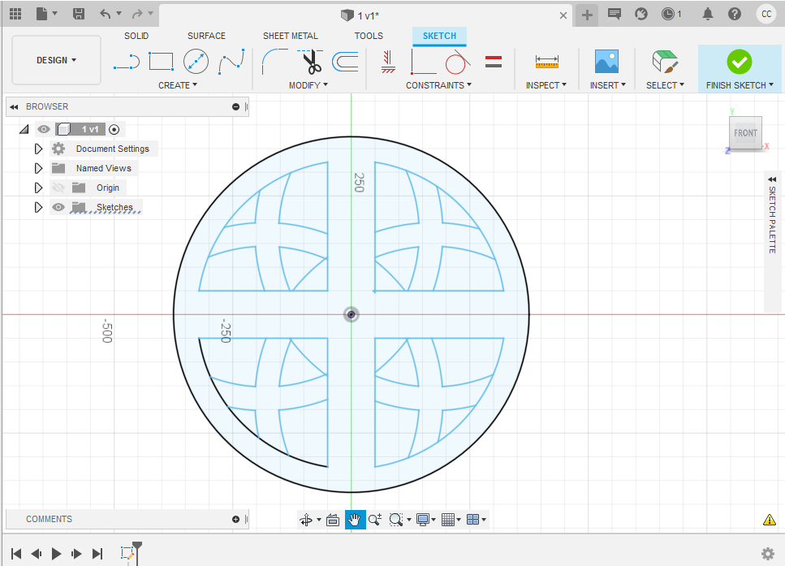This screenshot has width=785, height=566.
Task: Open the Help question mark menu
Action: pos(735,14)
